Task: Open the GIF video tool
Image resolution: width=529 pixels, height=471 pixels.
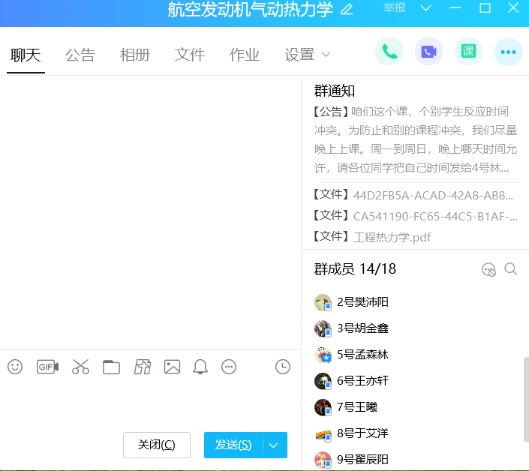Action: point(47,367)
